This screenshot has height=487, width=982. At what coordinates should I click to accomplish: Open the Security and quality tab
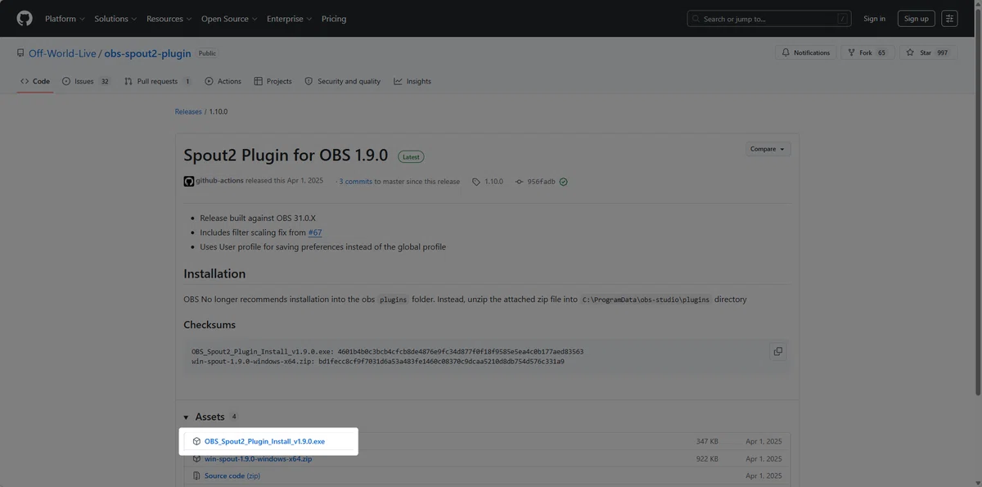pyautogui.click(x=343, y=82)
